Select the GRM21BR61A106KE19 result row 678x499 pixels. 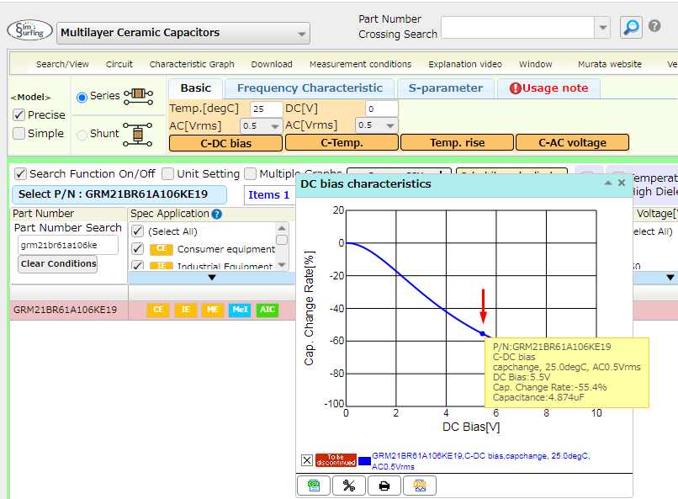point(152,310)
